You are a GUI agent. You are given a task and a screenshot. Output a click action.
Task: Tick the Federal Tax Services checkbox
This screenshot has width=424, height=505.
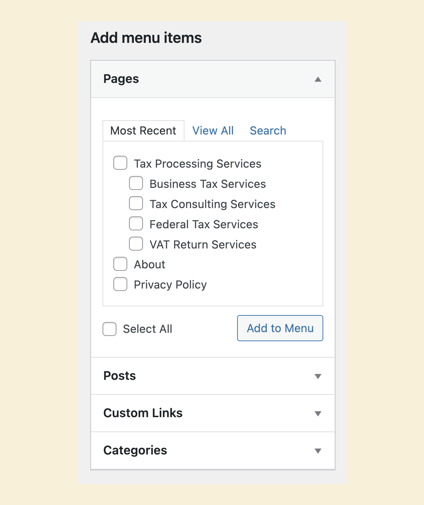136,223
